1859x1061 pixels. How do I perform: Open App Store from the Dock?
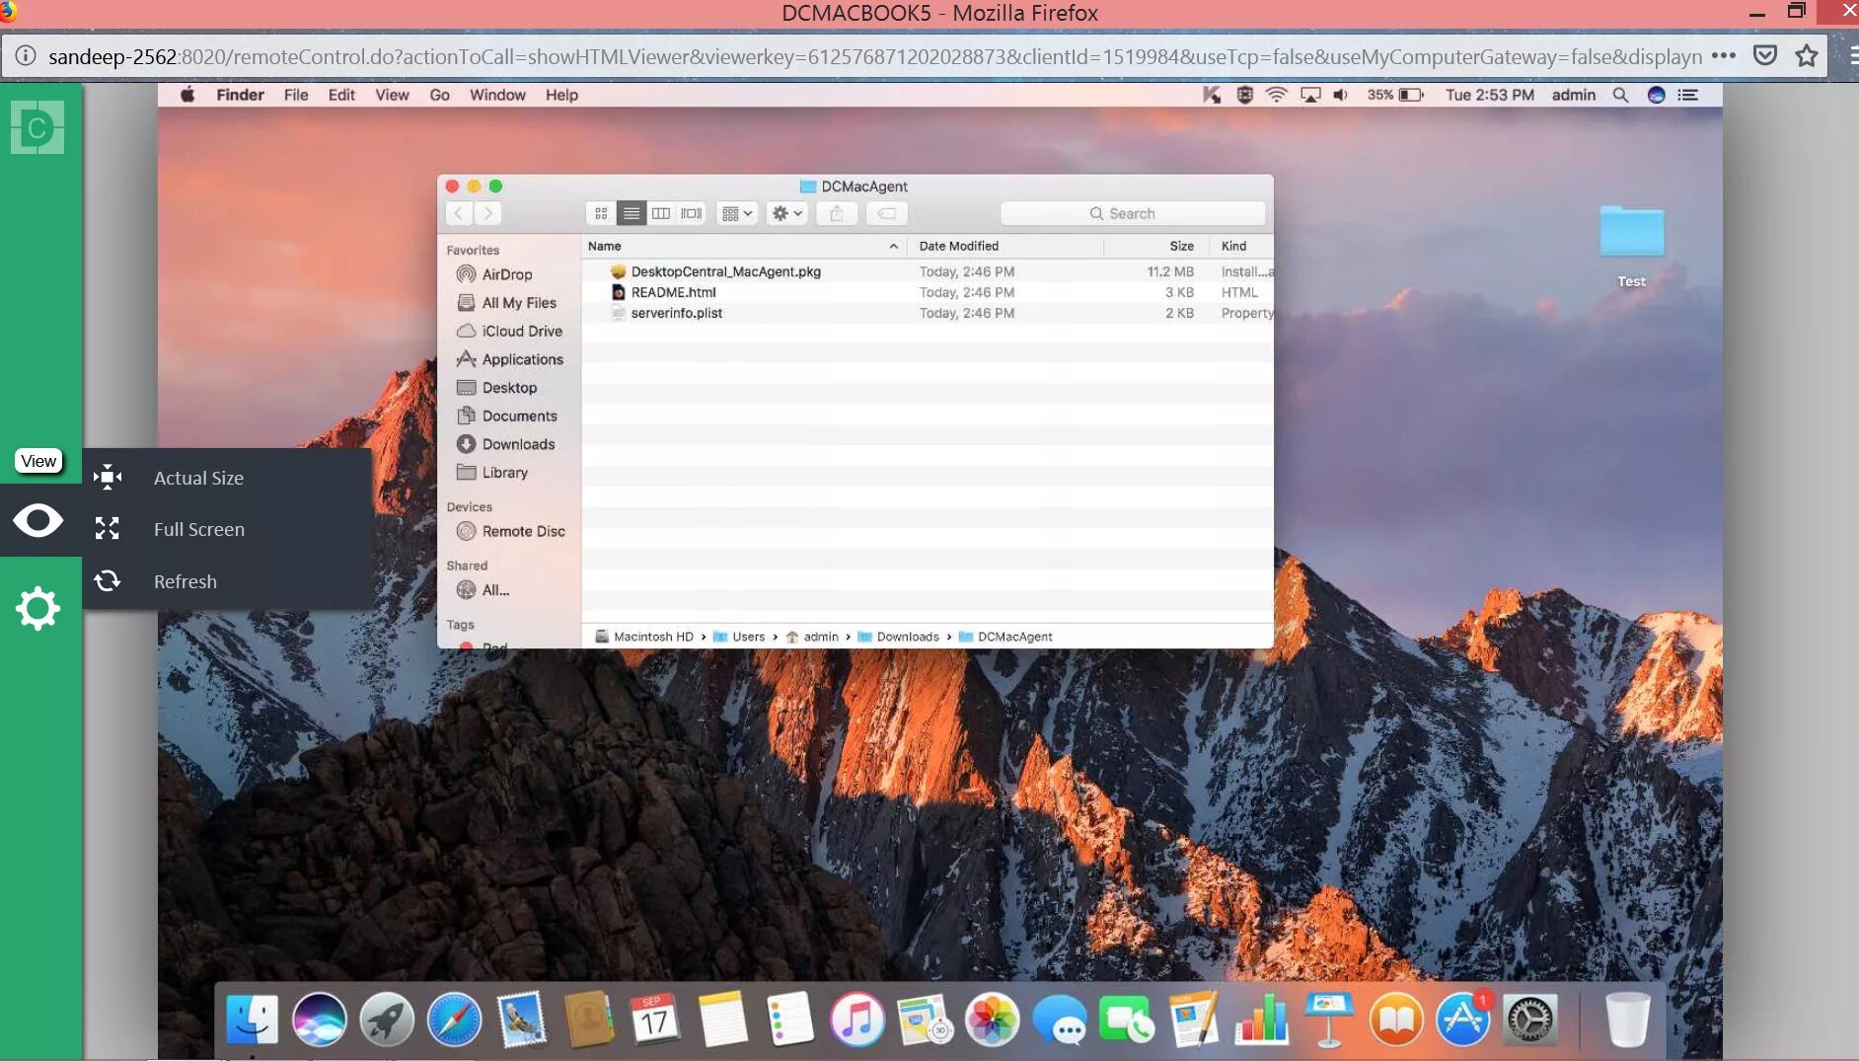1462,1020
